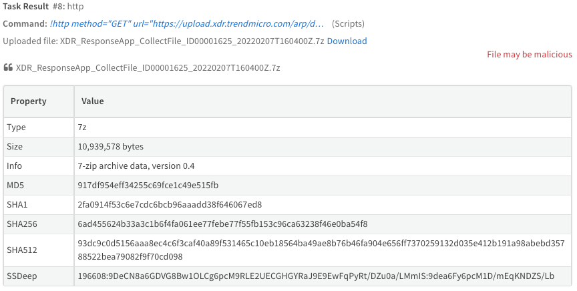Open the !http GET command link
This screenshot has width=577, height=291.
point(187,24)
